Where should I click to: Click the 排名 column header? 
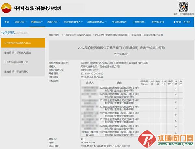[176, 83]
